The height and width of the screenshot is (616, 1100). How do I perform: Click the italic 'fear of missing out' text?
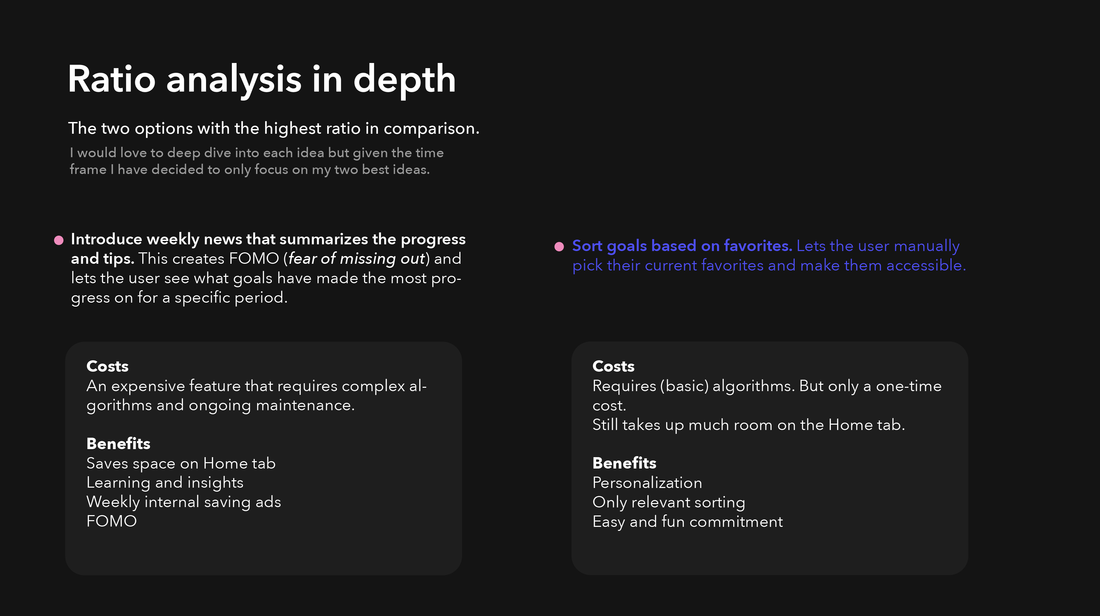pos(357,258)
